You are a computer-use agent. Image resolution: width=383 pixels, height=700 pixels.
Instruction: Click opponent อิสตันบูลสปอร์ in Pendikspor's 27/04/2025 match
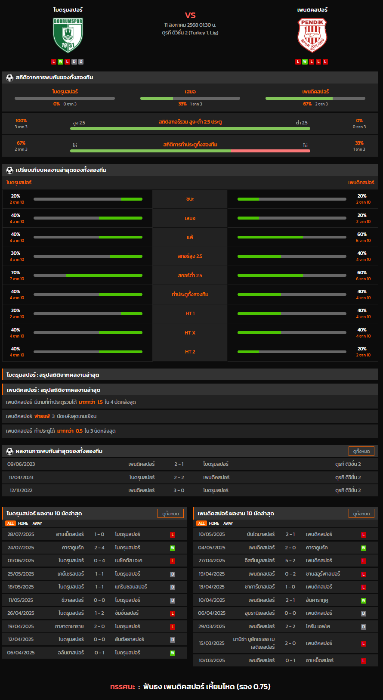coord(259,561)
